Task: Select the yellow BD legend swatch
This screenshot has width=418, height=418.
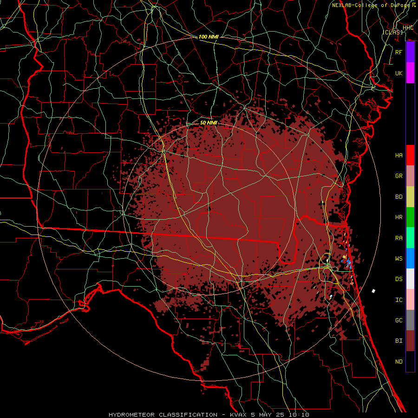Action: point(410,197)
